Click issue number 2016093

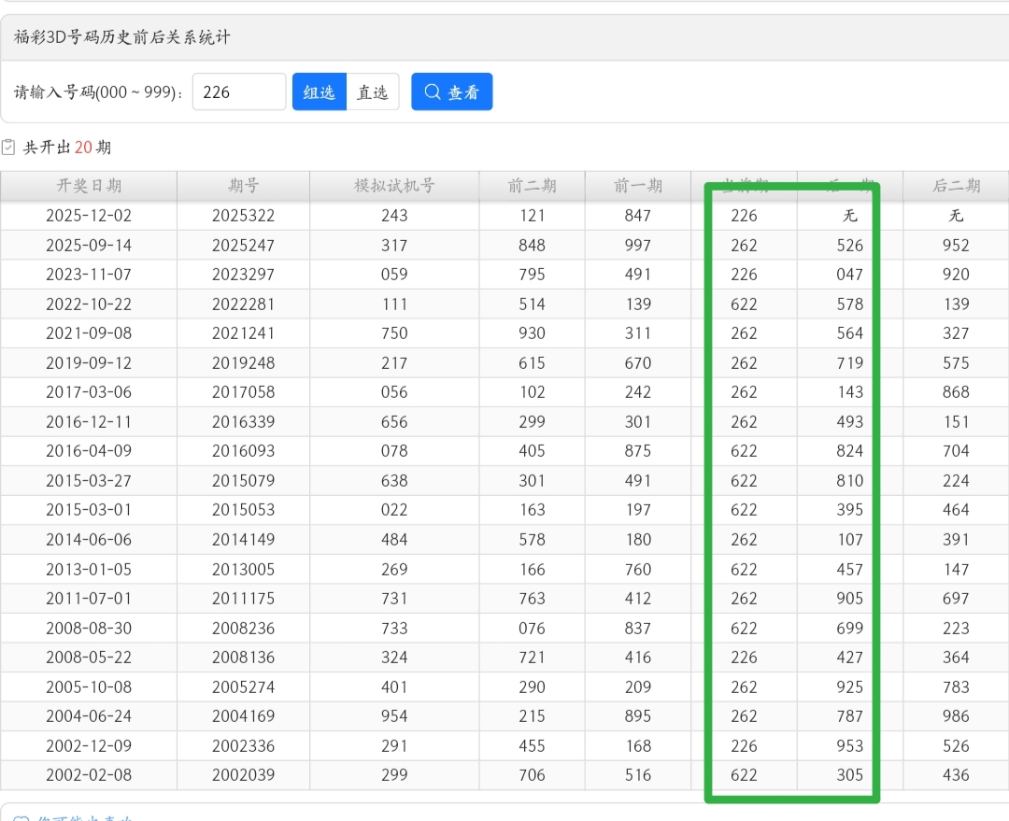pyautogui.click(x=243, y=451)
